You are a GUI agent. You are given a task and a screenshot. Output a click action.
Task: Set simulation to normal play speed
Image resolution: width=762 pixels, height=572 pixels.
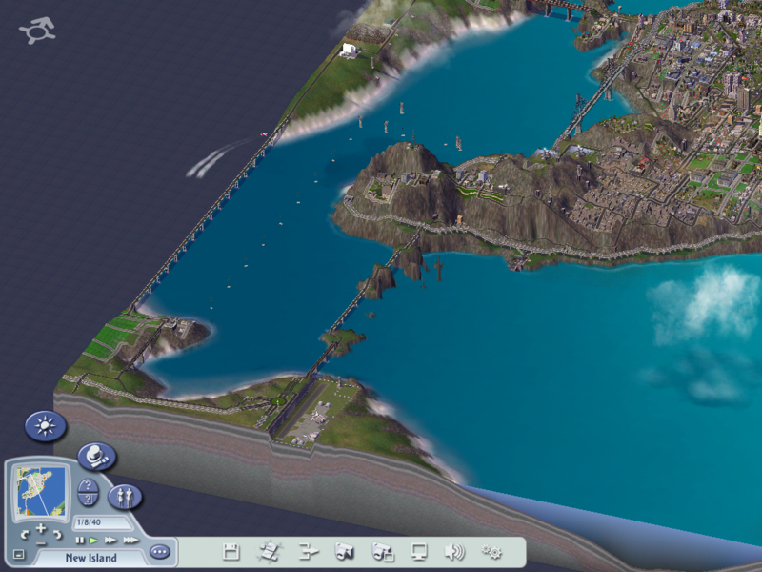point(93,541)
